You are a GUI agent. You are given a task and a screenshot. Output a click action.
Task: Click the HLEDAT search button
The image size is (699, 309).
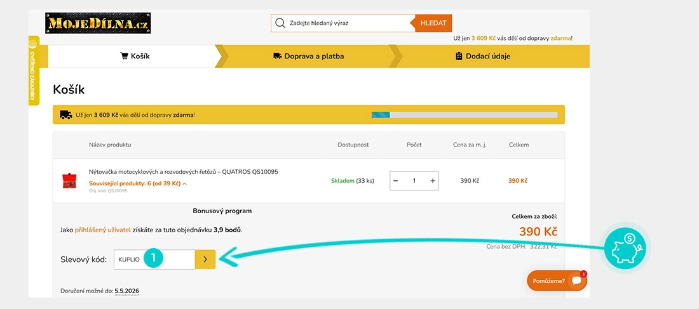coord(433,23)
